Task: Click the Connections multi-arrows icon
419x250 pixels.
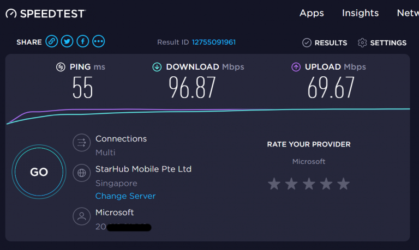Action: (x=82, y=143)
